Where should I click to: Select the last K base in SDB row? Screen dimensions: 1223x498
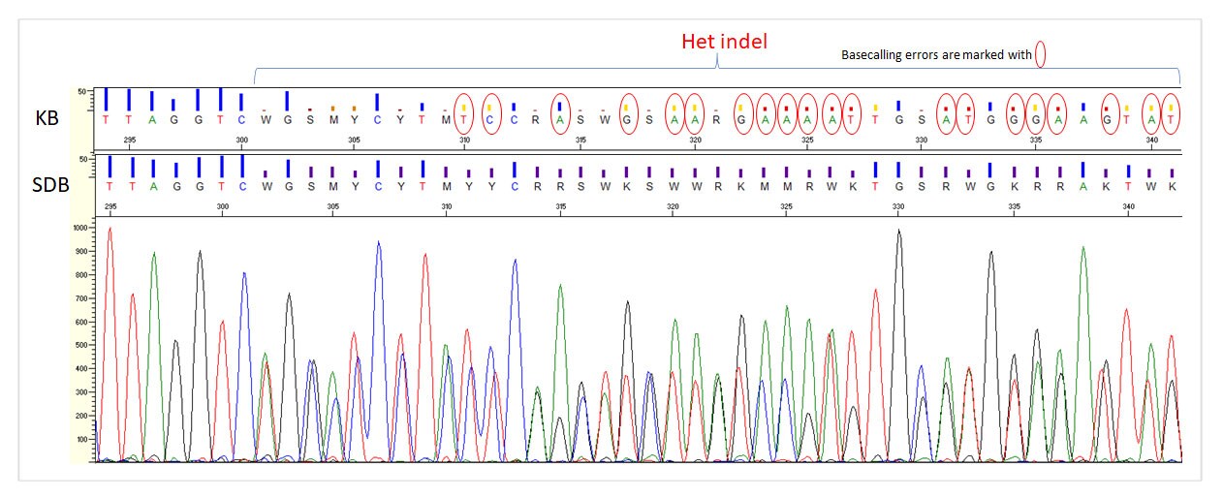tap(1172, 185)
